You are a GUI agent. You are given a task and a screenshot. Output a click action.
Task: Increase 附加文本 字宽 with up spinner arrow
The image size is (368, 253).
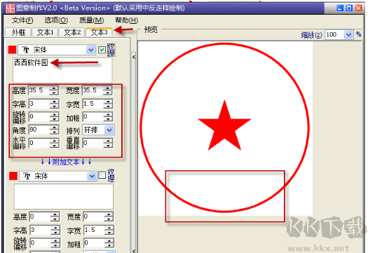click(109, 228)
